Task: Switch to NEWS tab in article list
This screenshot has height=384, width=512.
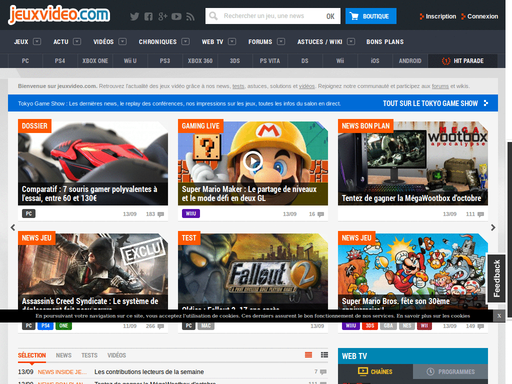Action: pyautogui.click(x=63, y=355)
